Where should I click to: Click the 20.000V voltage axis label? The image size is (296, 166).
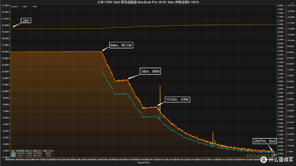point(5,25)
